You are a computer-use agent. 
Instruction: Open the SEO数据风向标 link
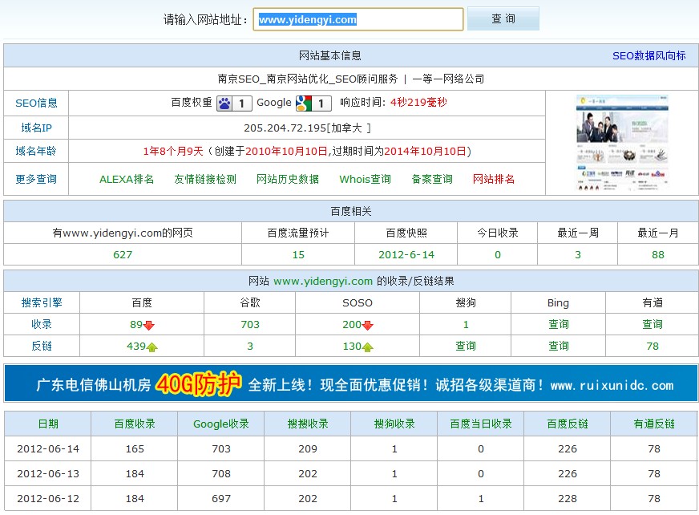(x=648, y=56)
